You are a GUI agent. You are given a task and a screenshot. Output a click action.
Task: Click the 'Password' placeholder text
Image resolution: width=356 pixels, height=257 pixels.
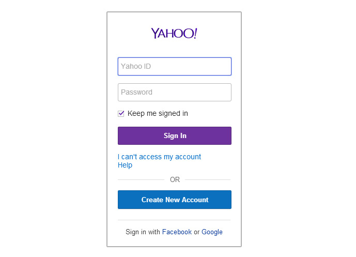(x=136, y=92)
